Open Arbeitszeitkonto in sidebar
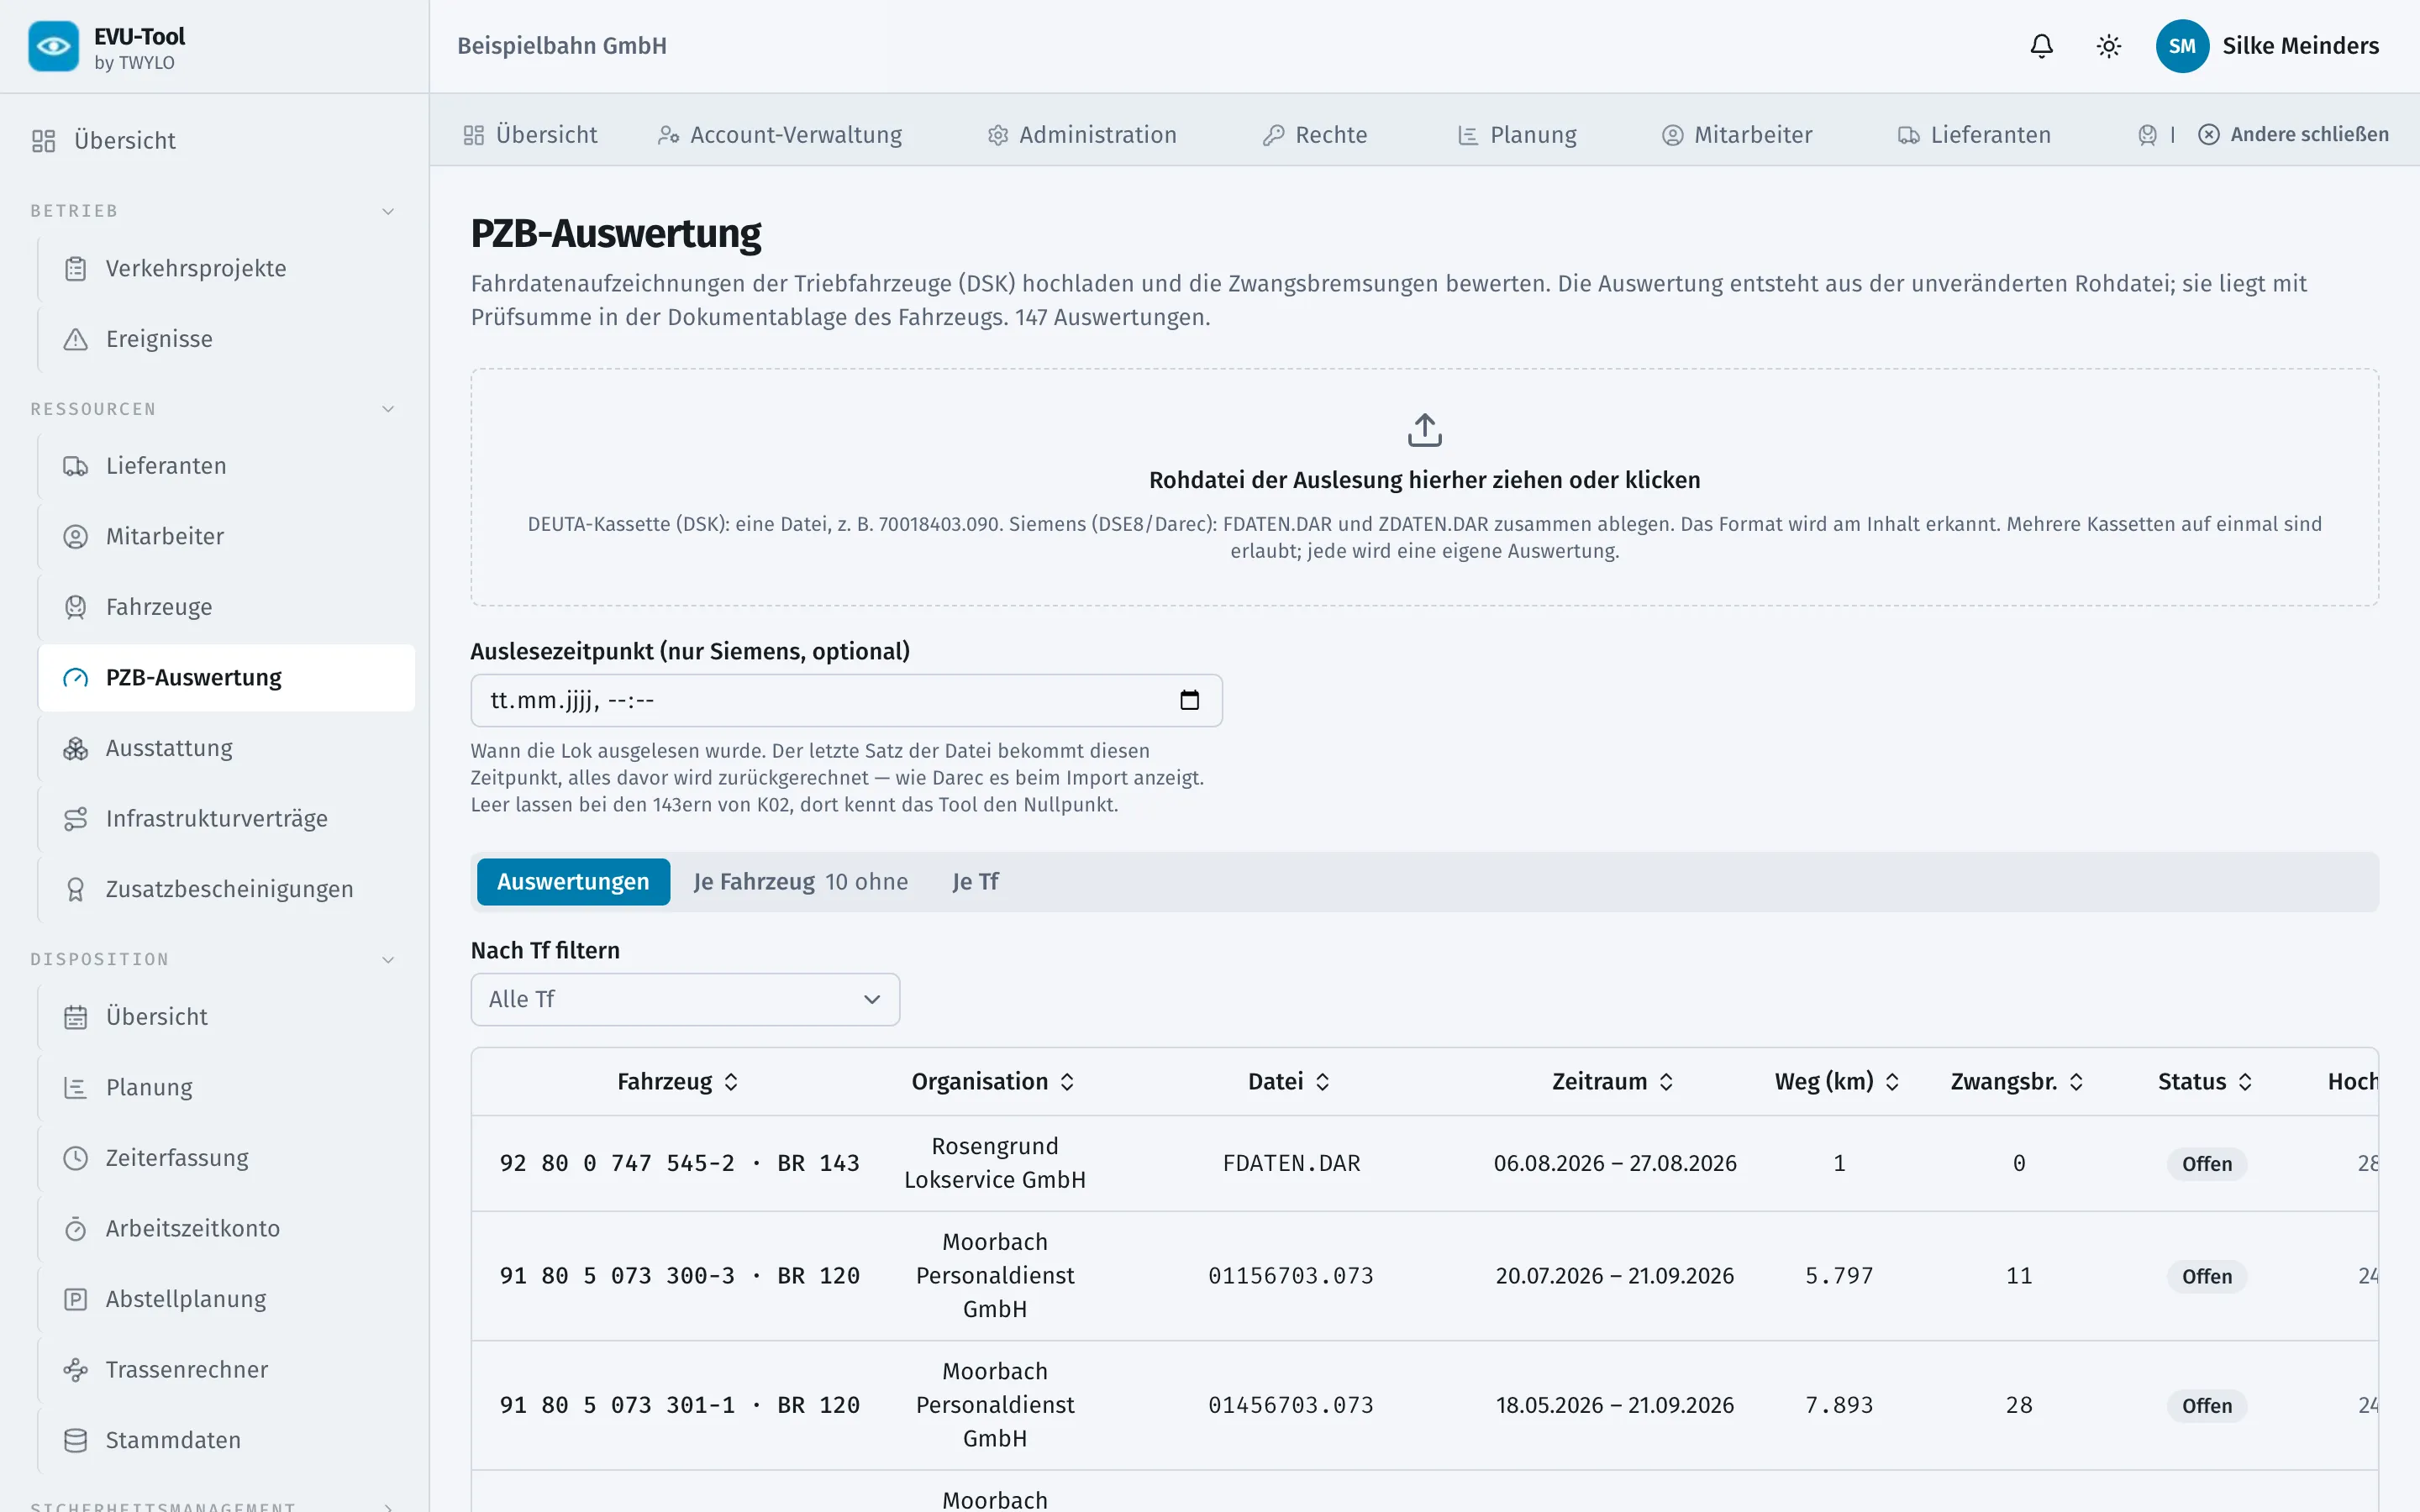Viewport: 2420px width, 1512px height. click(226, 1228)
